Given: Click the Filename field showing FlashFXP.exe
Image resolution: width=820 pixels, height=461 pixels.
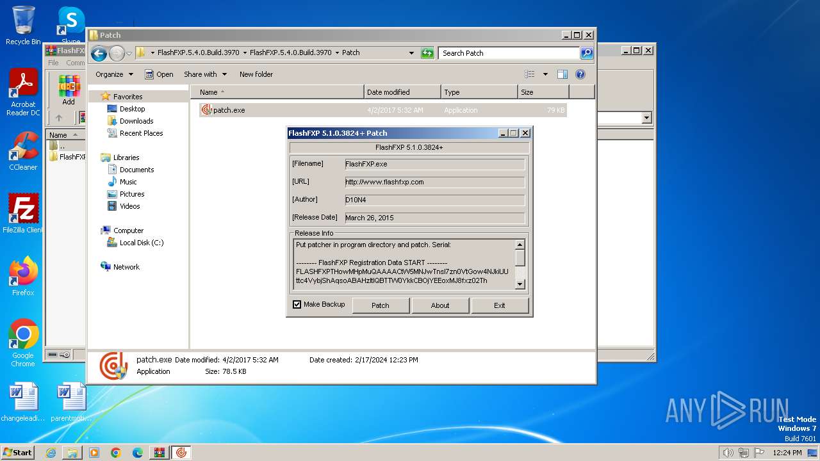Looking at the screenshot, I should (x=434, y=164).
